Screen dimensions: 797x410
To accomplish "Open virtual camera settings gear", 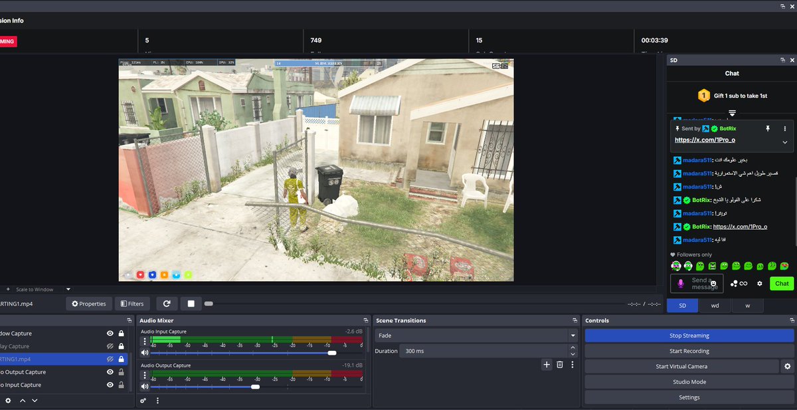I will pyautogui.click(x=788, y=366).
